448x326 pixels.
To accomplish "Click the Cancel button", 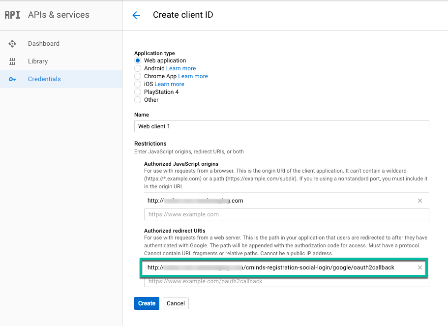I will coord(176,303).
